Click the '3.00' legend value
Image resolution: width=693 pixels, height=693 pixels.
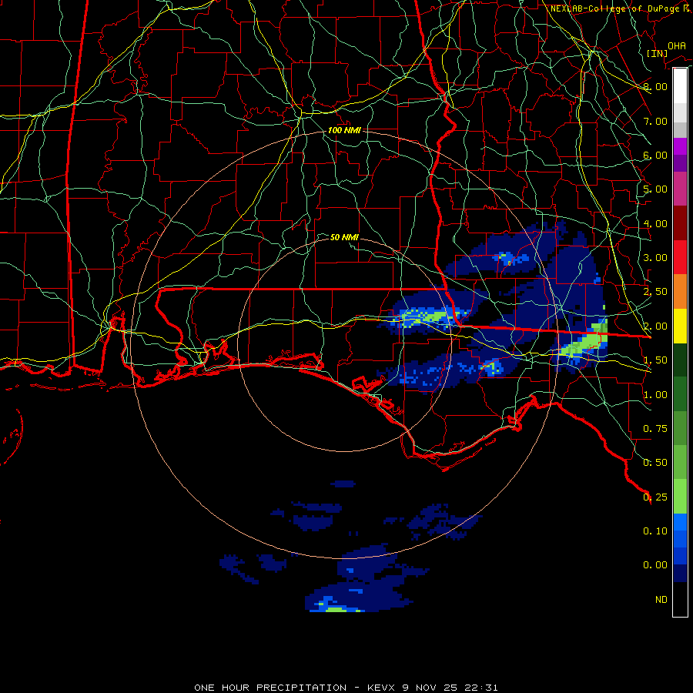click(655, 258)
